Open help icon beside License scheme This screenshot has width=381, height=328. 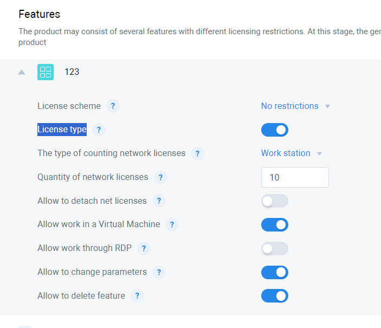pyautogui.click(x=113, y=106)
